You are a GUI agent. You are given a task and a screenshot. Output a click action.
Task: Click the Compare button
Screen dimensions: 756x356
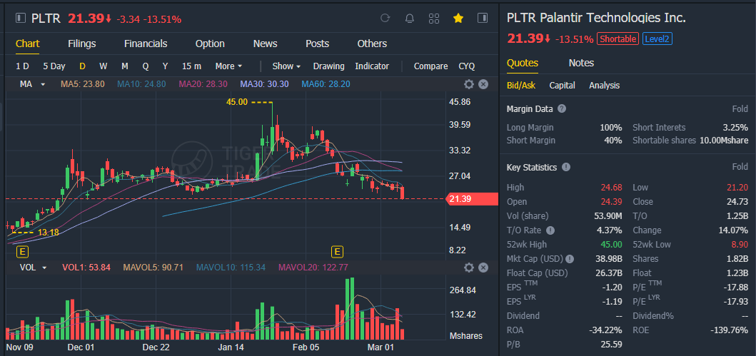pyautogui.click(x=430, y=66)
